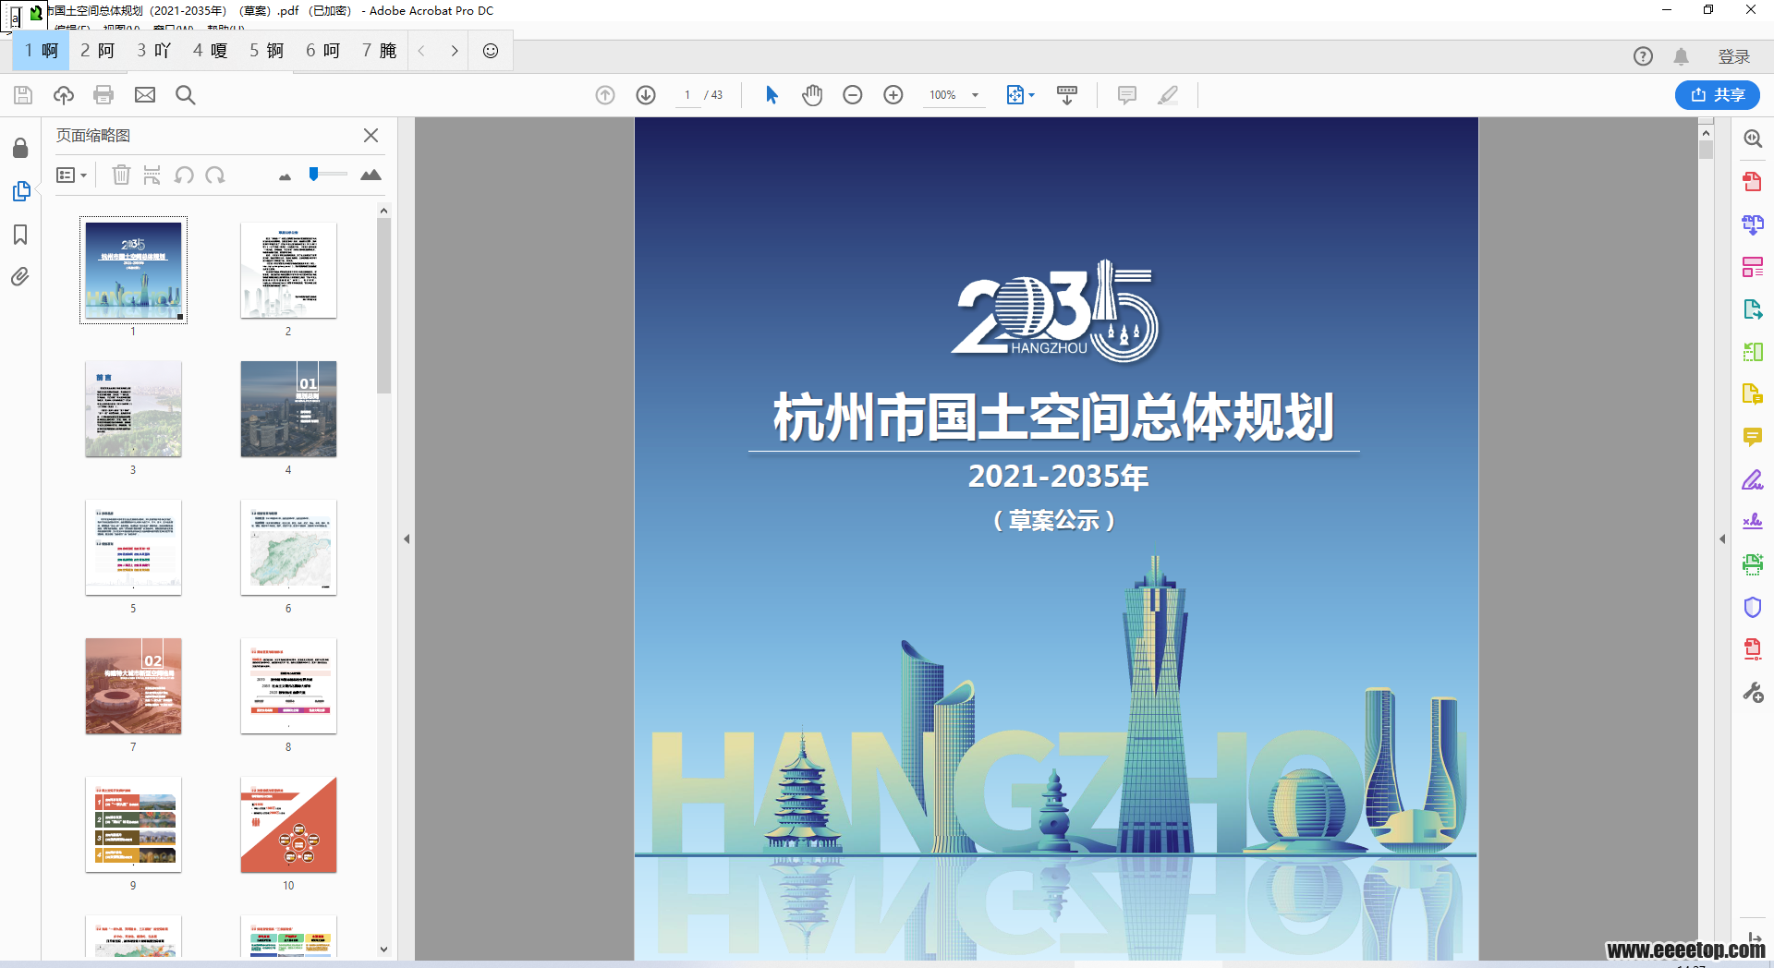Choose IME candidate 3 吖
This screenshot has width=1774, height=968.
(153, 51)
